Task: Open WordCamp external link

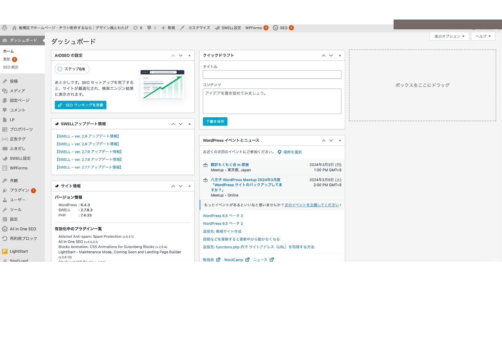Action: (237, 260)
